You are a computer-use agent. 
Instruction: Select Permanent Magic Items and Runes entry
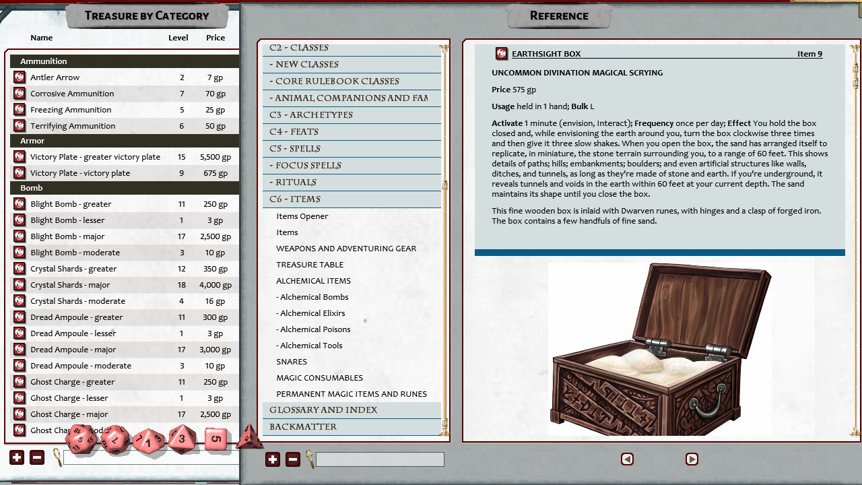(352, 394)
